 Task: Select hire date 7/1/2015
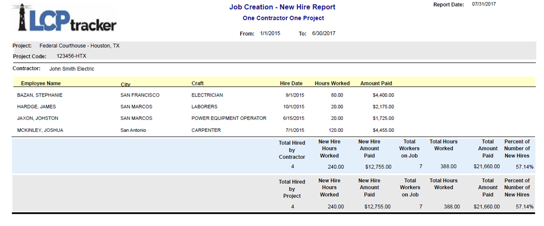295,130
